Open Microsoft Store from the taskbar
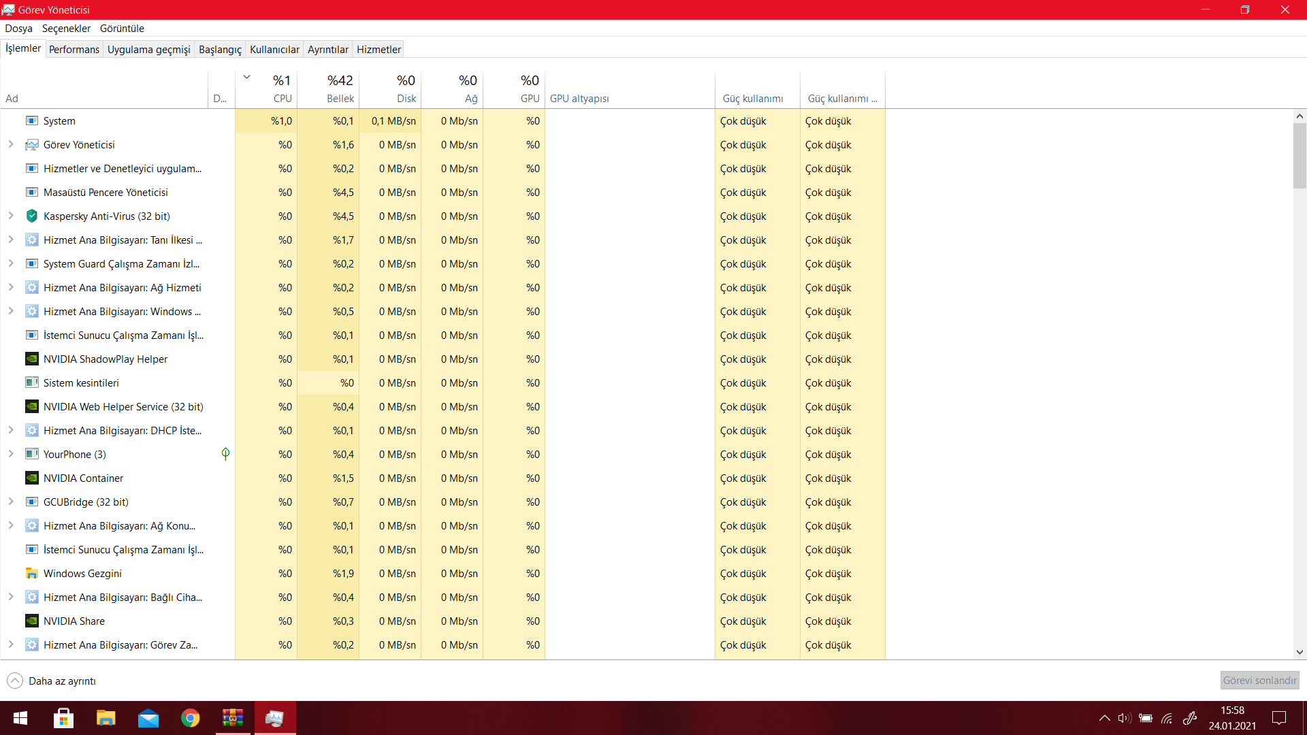The height and width of the screenshot is (735, 1307). 63,718
